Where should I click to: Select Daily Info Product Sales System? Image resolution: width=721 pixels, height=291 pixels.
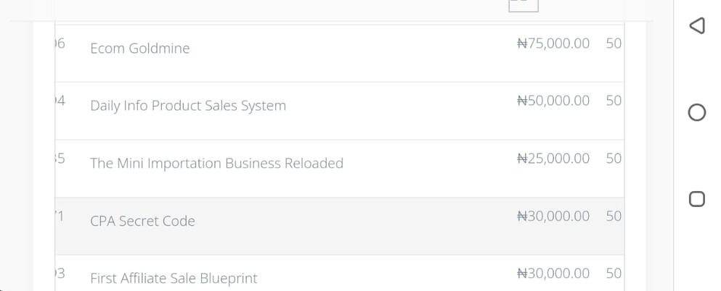(x=187, y=106)
